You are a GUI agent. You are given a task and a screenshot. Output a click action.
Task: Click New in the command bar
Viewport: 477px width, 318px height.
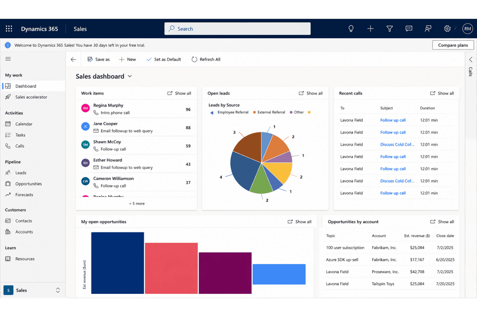[128, 59]
